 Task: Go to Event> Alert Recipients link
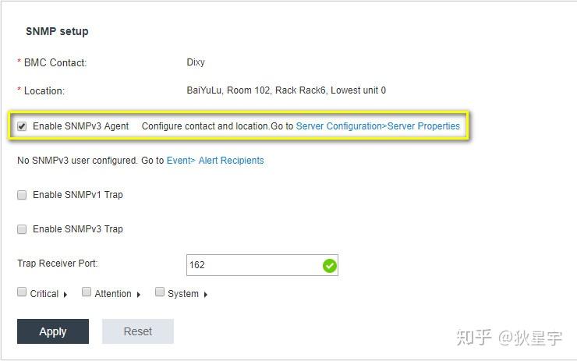(x=215, y=161)
